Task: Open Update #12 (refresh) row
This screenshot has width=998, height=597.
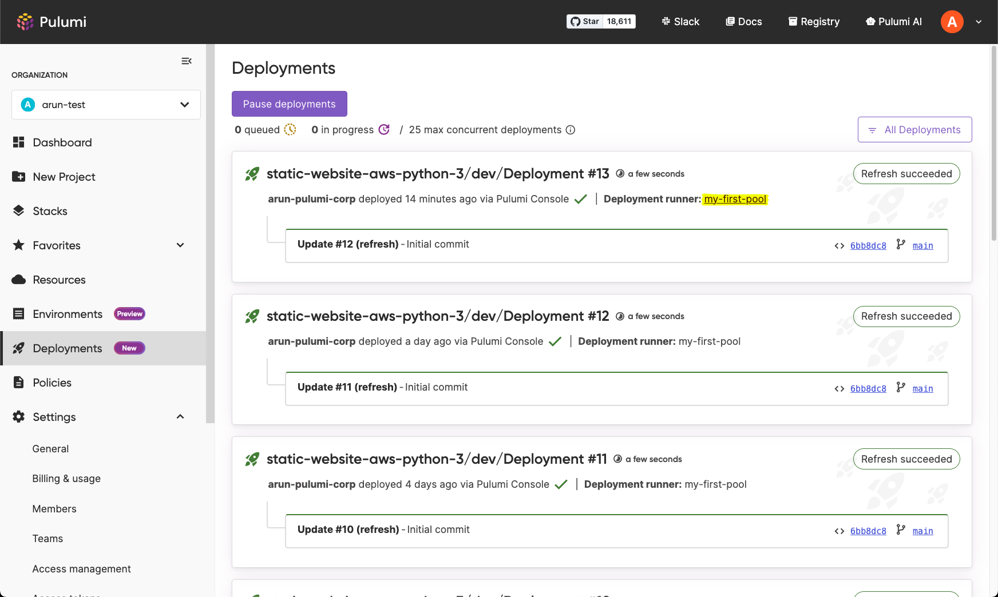Action: tap(617, 246)
